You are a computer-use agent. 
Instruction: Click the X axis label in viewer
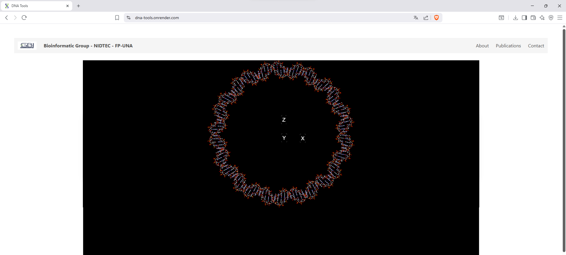[303, 138]
